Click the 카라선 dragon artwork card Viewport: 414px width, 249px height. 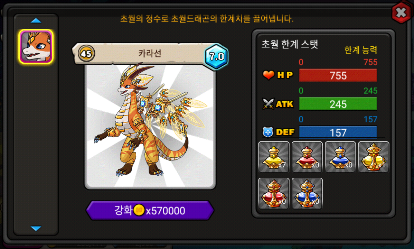click(x=150, y=126)
